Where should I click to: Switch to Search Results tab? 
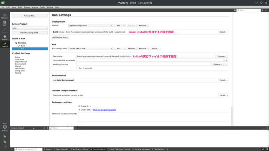pos(61,149)
